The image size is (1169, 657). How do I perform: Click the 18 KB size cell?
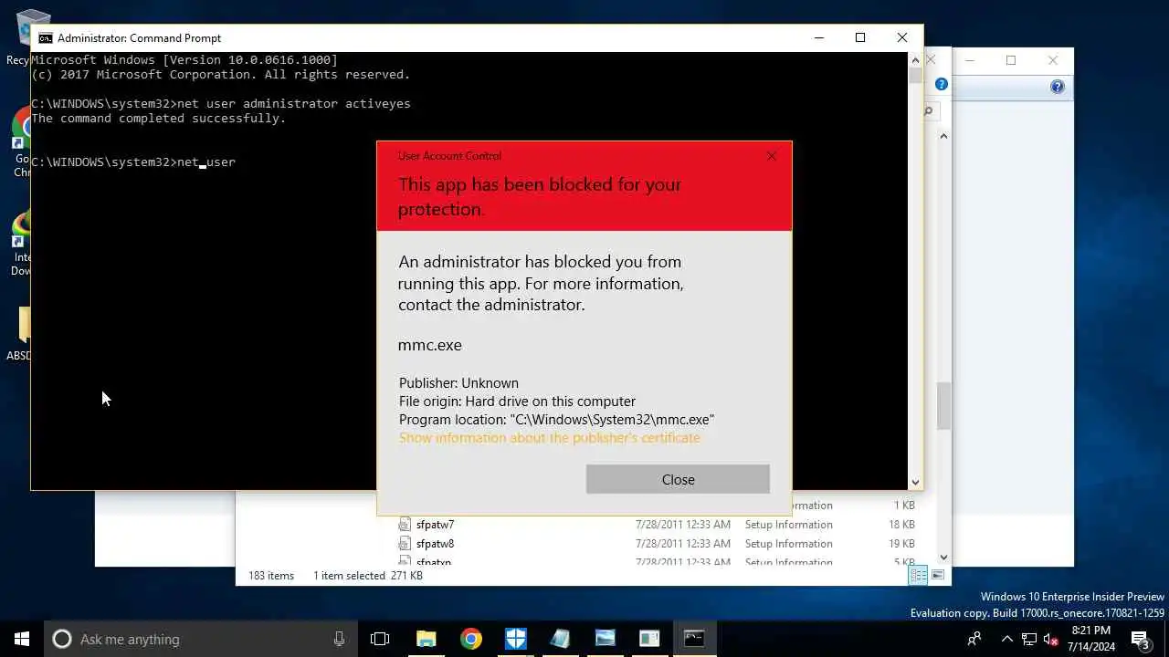click(x=901, y=525)
